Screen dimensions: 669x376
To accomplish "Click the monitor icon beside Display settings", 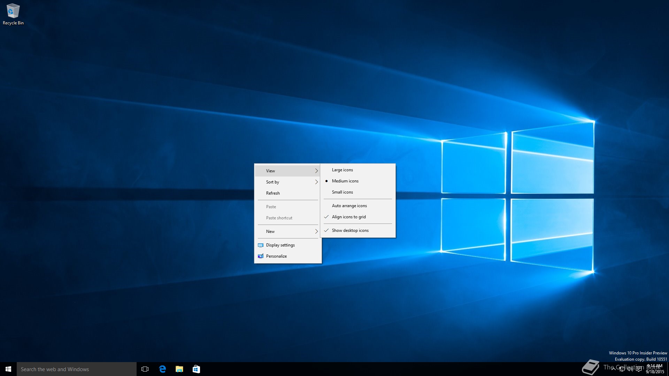I will point(260,245).
